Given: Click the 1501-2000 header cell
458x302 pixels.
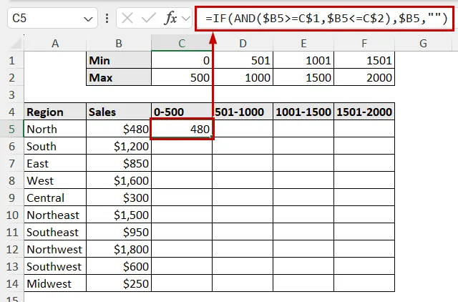Looking at the screenshot, I should [x=364, y=112].
